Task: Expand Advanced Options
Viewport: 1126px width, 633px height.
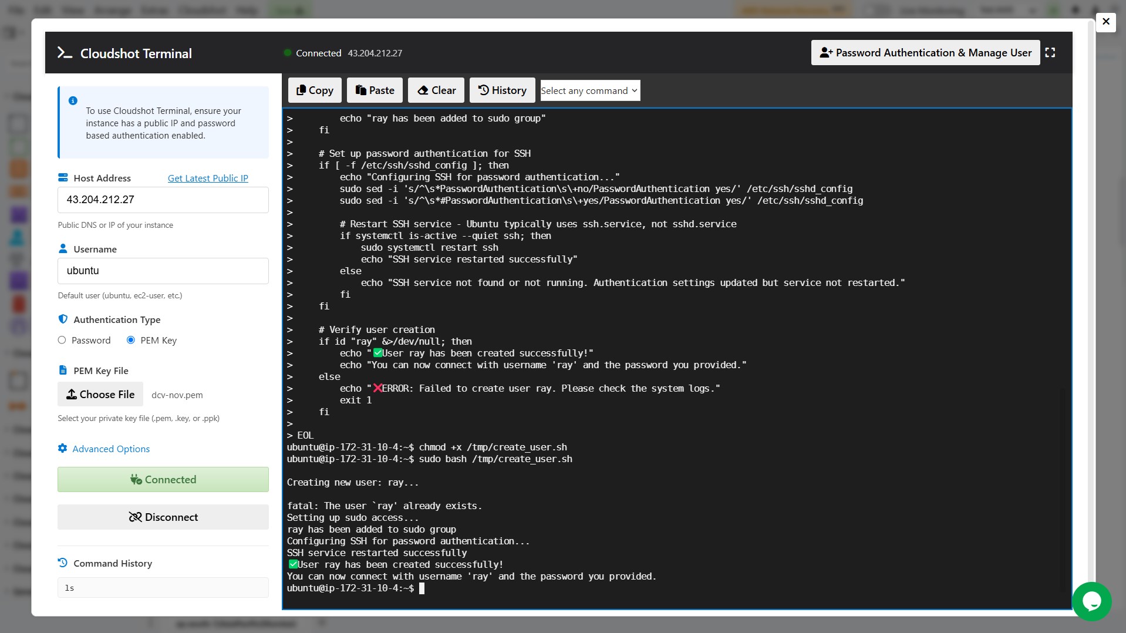Action: 111,449
